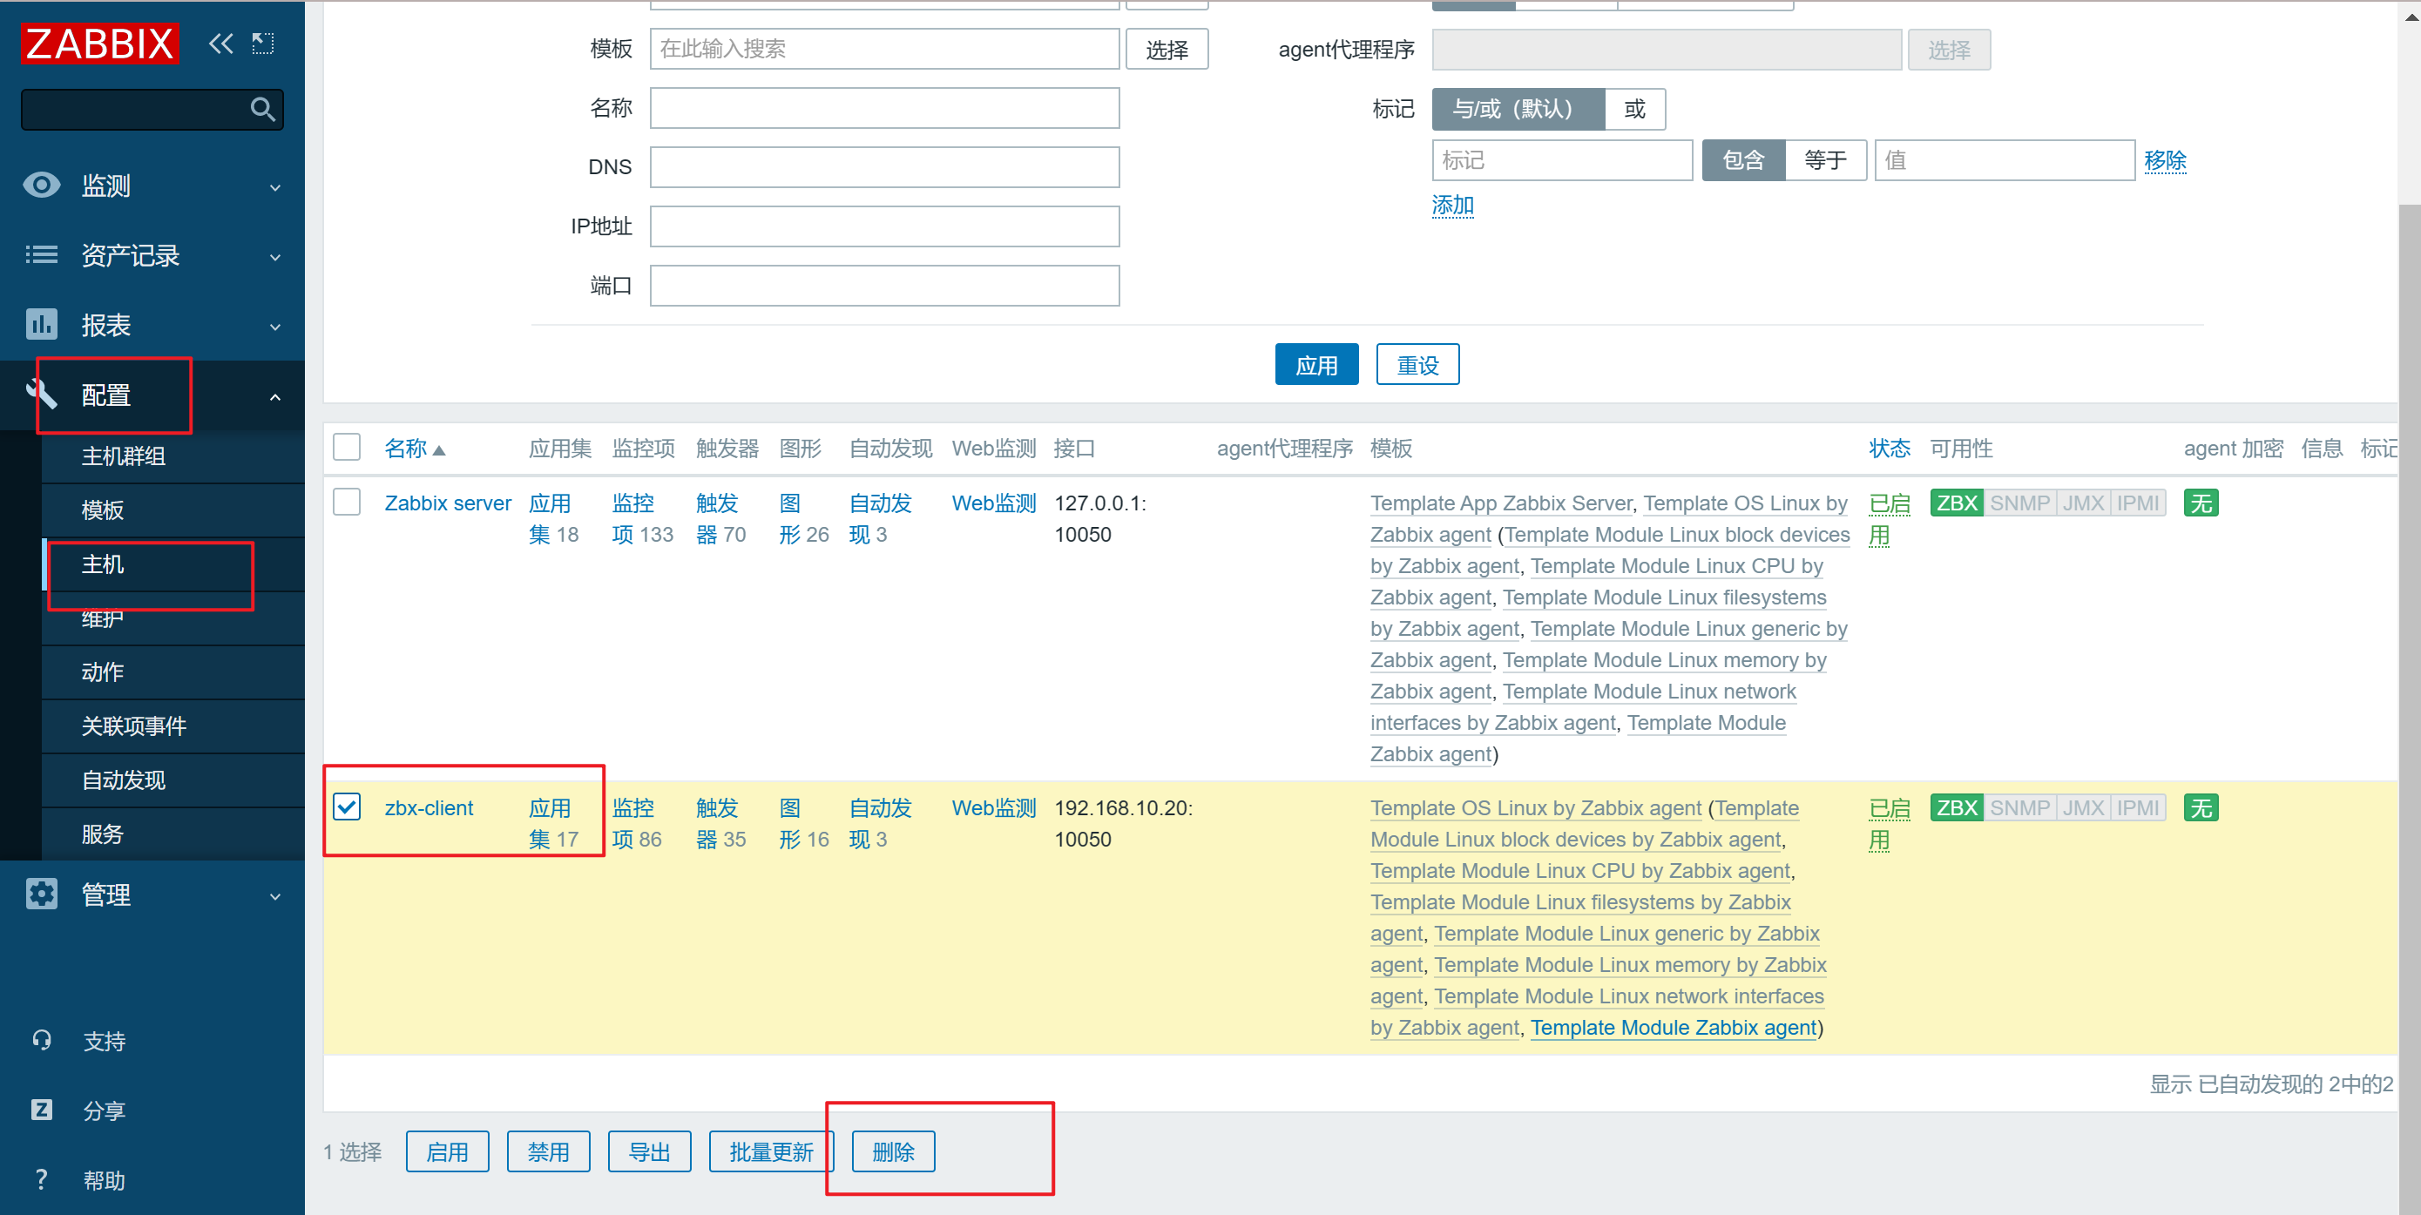The image size is (2421, 1215).
Task: Click the eye icon for 监测
Action: click(41, 186)
